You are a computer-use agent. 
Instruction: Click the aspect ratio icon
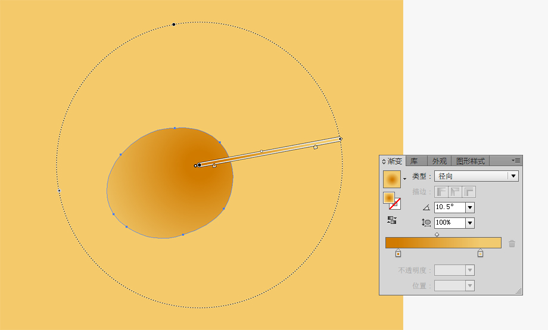coord(426,223)
